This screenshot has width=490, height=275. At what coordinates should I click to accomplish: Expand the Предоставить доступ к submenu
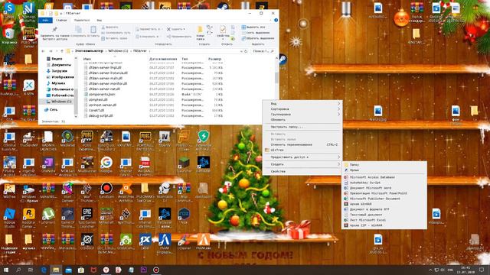click(x=302, y=157)
